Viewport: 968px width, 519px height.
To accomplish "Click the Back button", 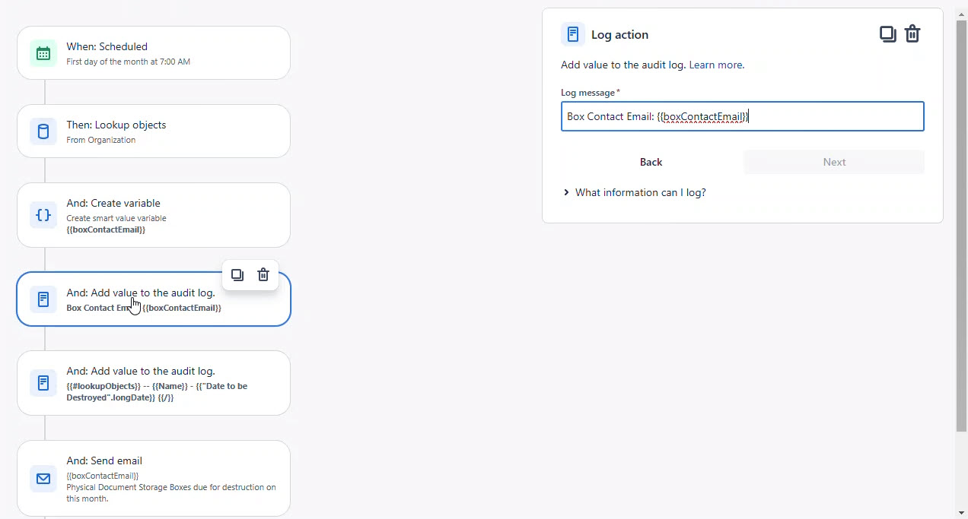I will [651, 162].
